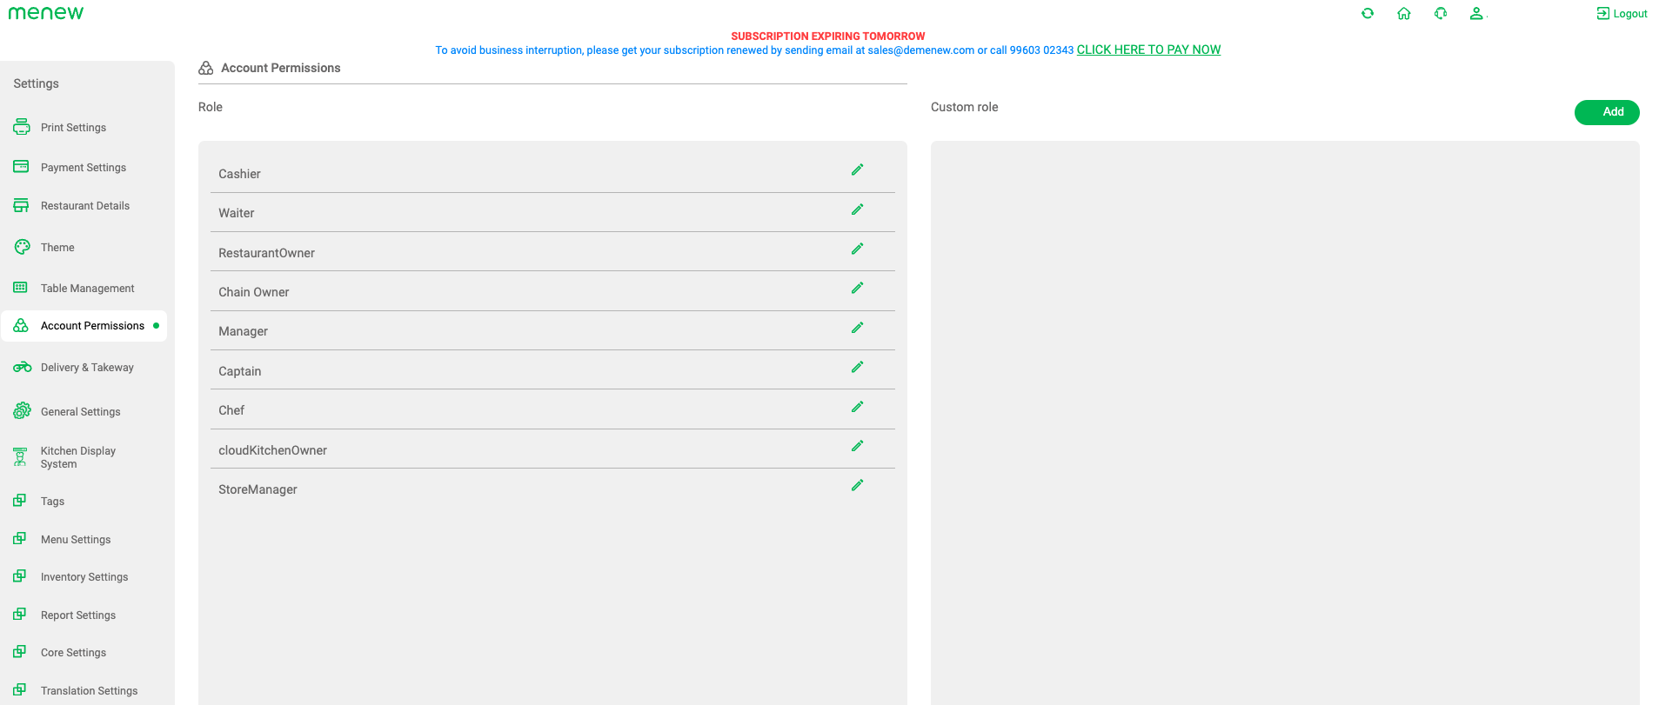Open Print Settings in sidebar
Screen dimensions: 1659x705
(x=73, y=128)
